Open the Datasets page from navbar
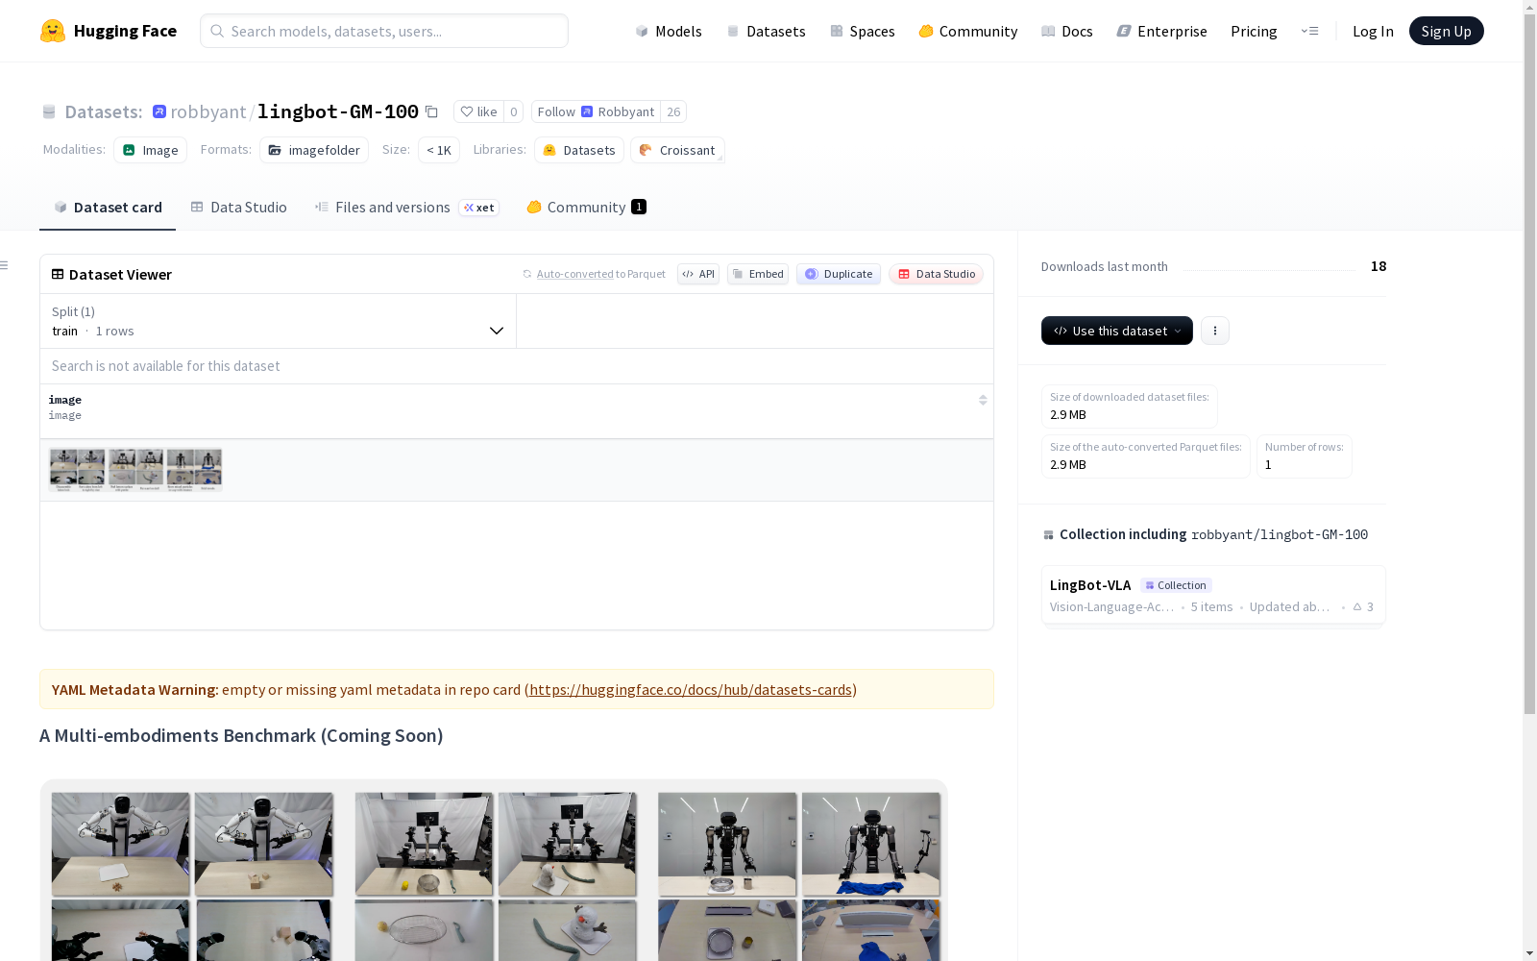 tap(766, 31)
